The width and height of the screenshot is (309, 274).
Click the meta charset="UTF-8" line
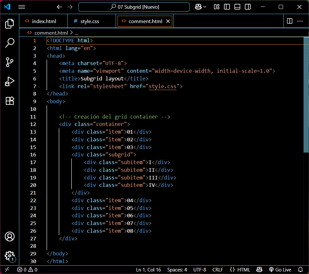click(x=93, y=63)
